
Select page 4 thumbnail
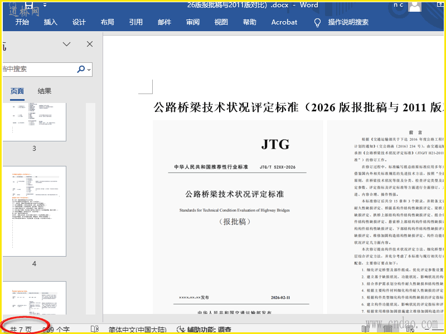pos(34,211)
